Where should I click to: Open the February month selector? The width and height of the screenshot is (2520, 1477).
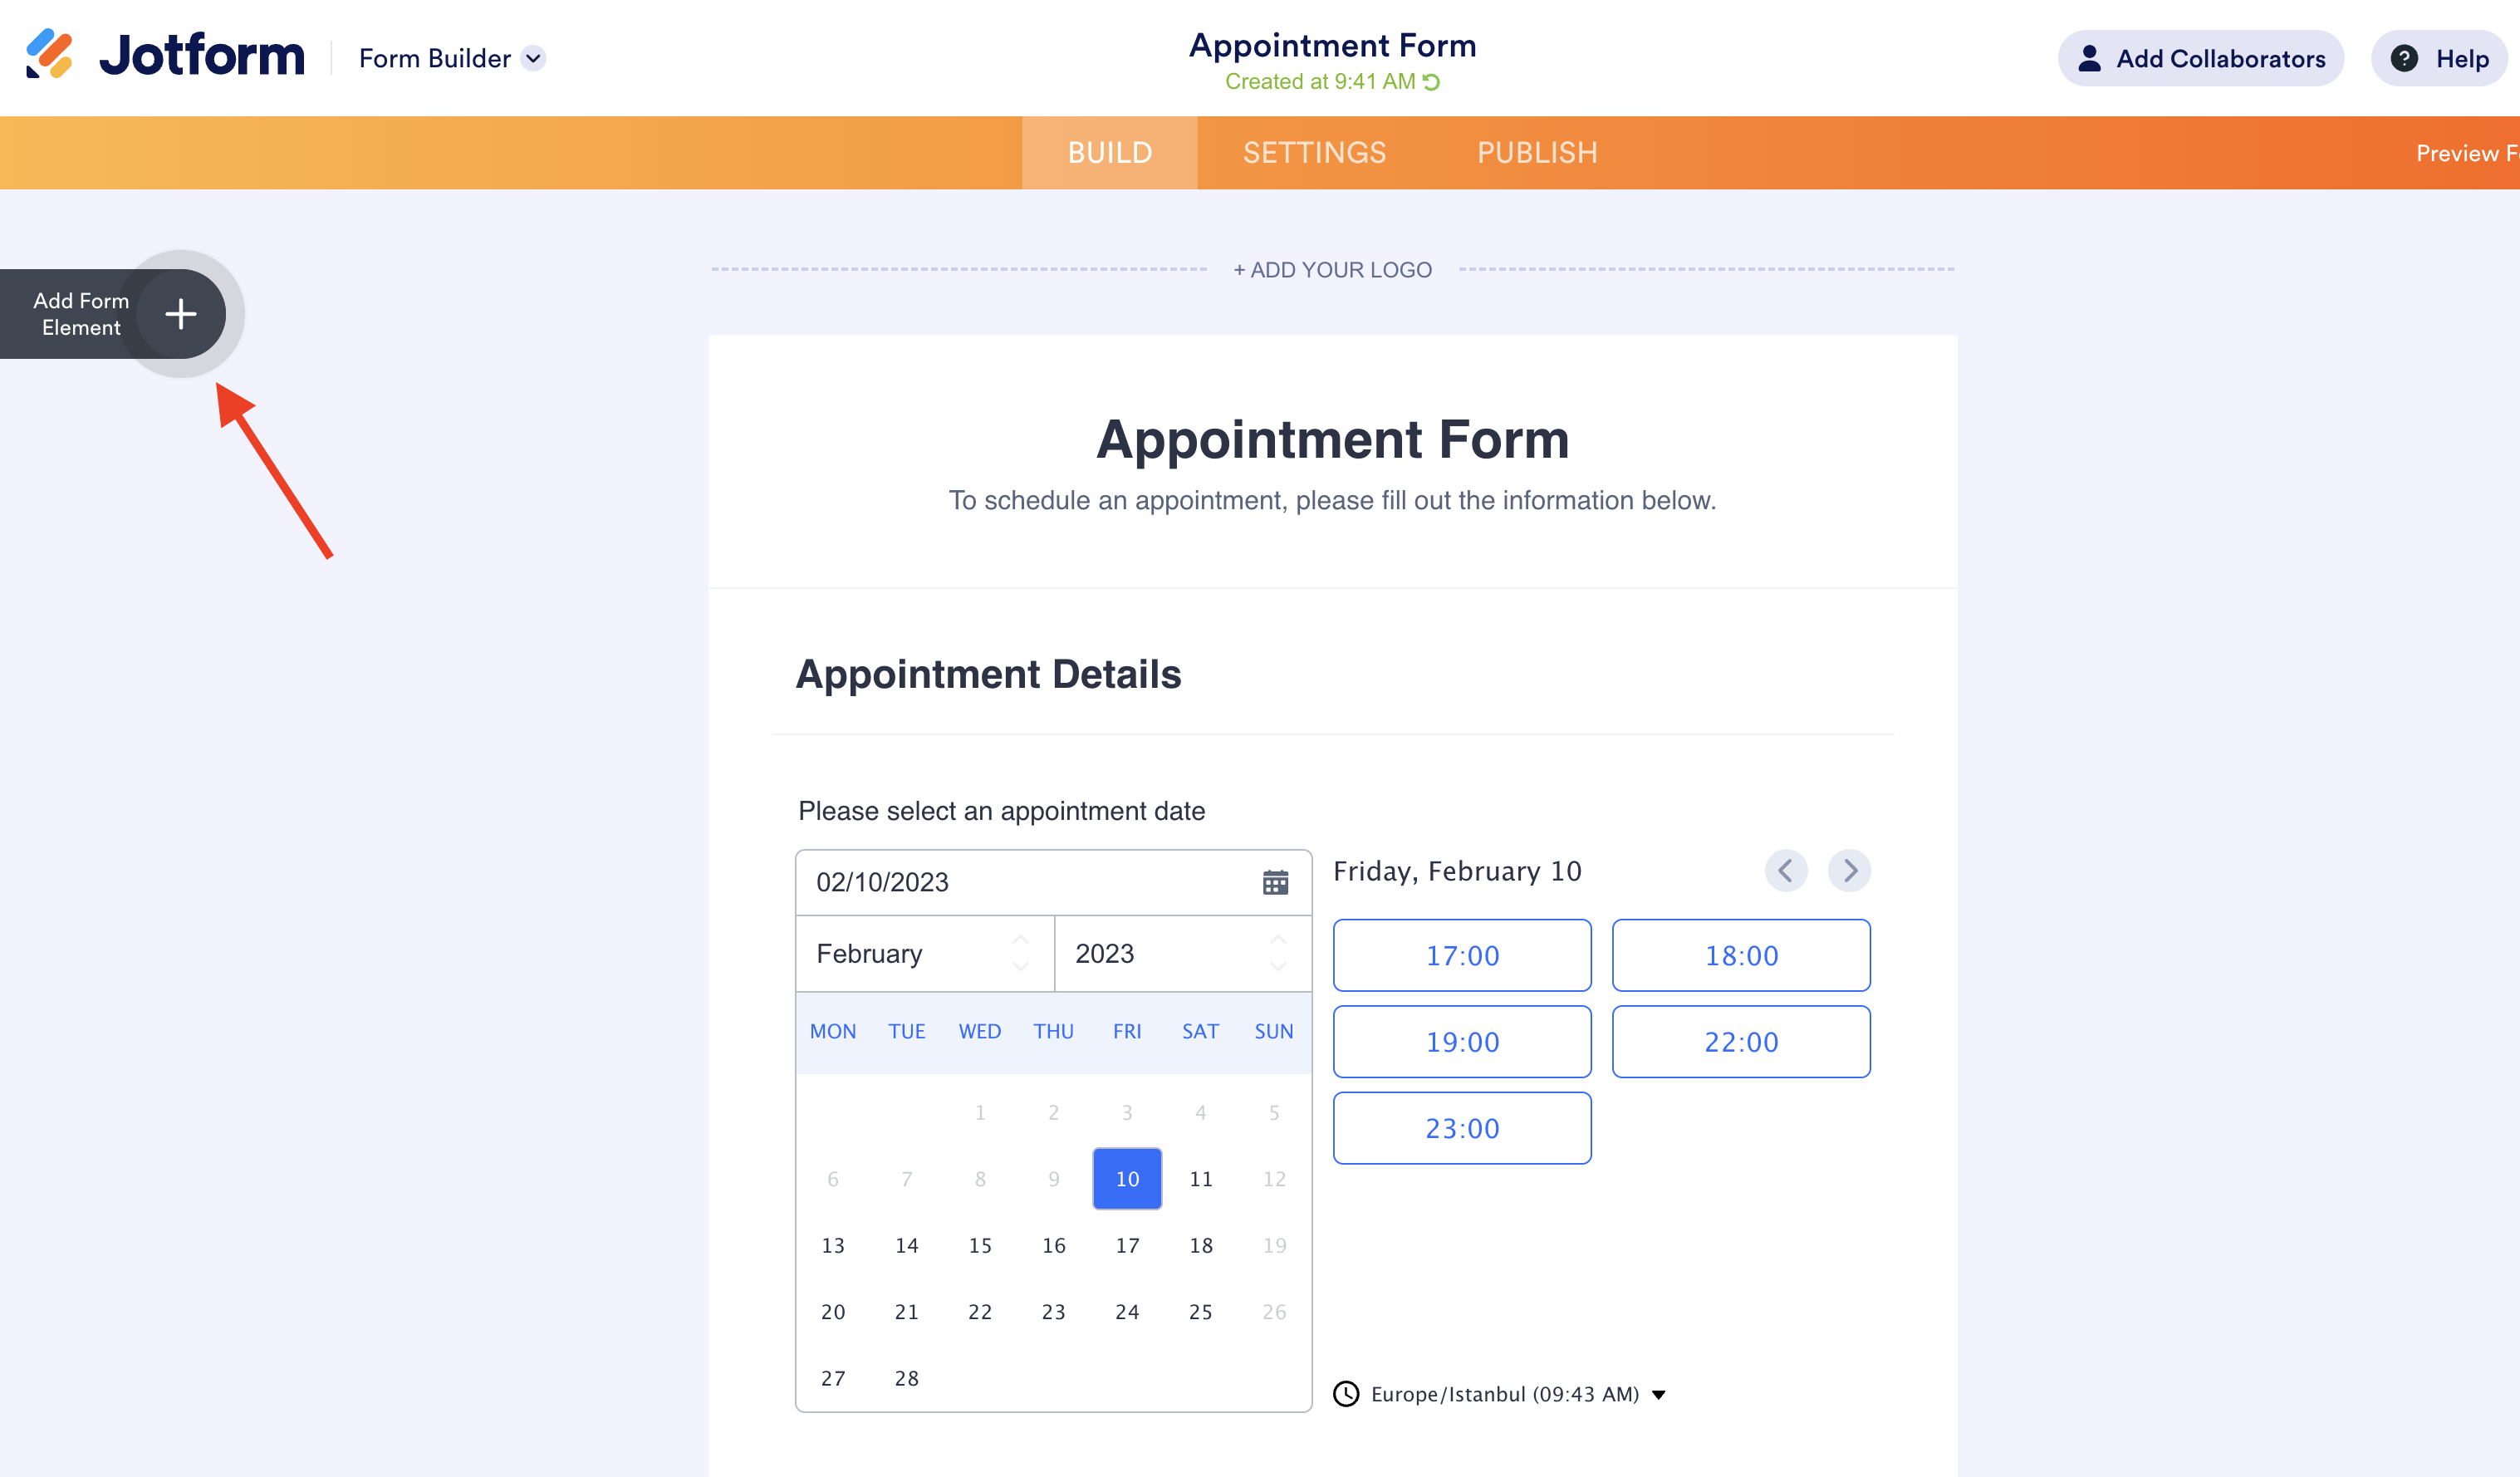pos(924,953)
